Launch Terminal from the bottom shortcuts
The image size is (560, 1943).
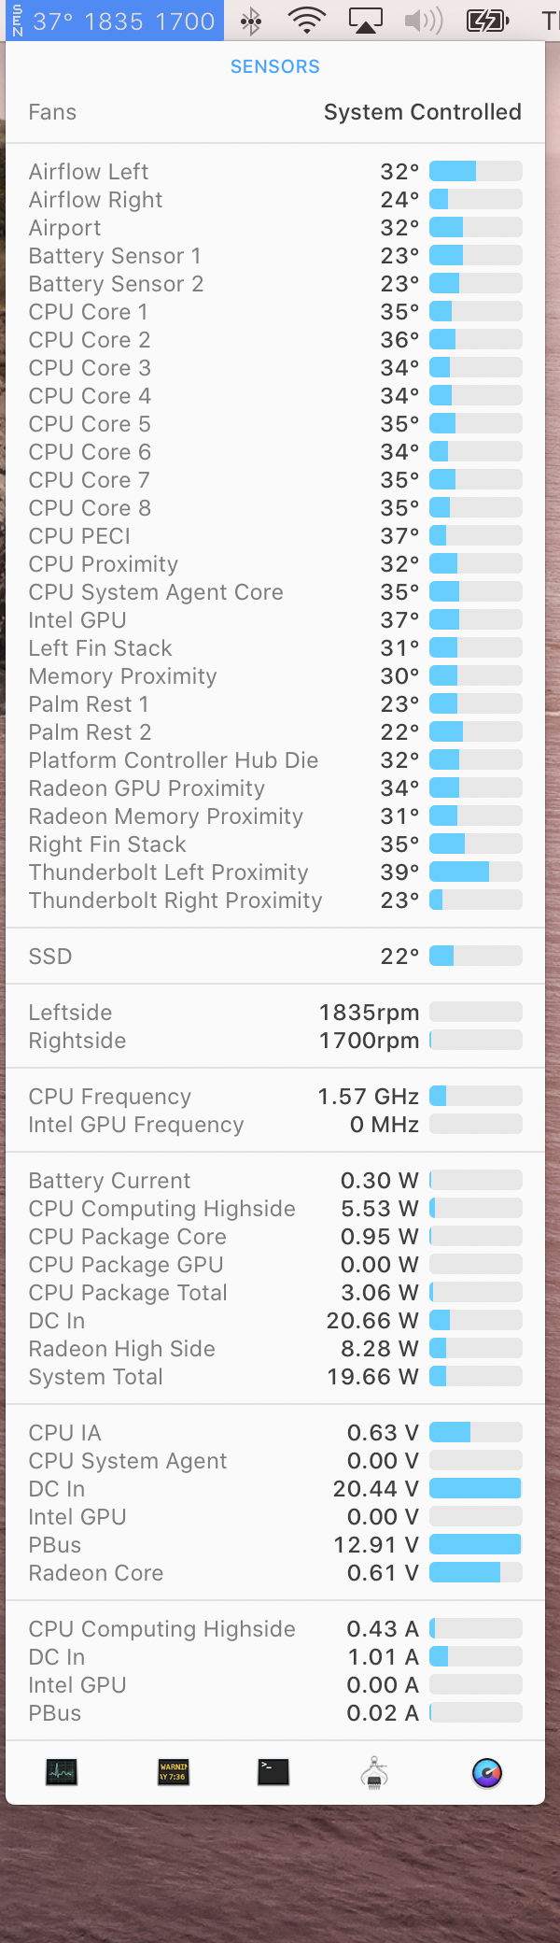pos(273,1772)
